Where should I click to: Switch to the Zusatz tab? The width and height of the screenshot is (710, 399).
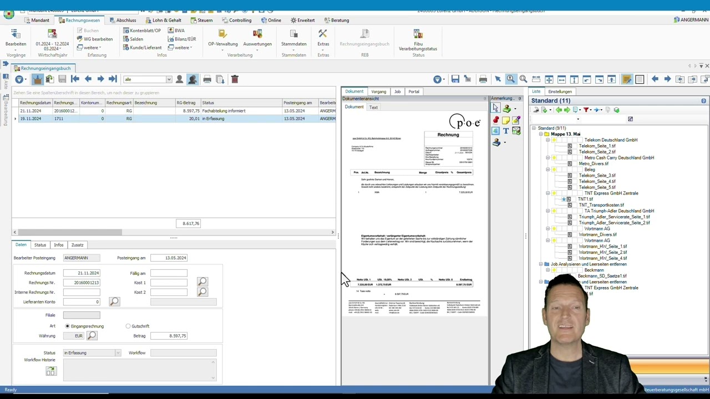pos(77,245)
